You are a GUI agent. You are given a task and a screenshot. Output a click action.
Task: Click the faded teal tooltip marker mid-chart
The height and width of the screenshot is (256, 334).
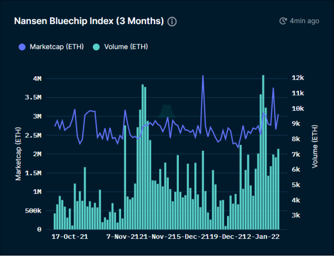167,111
